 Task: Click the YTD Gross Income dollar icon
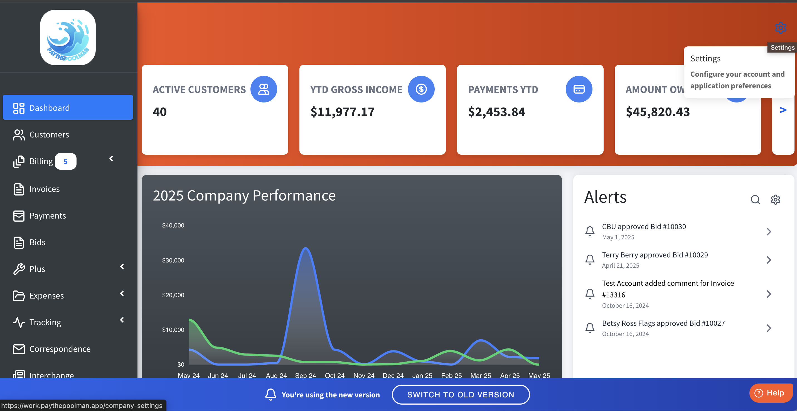[421, 89]
